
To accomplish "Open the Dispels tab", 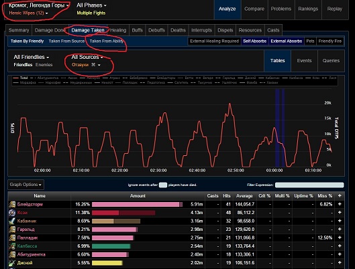I will click(225, 30).
